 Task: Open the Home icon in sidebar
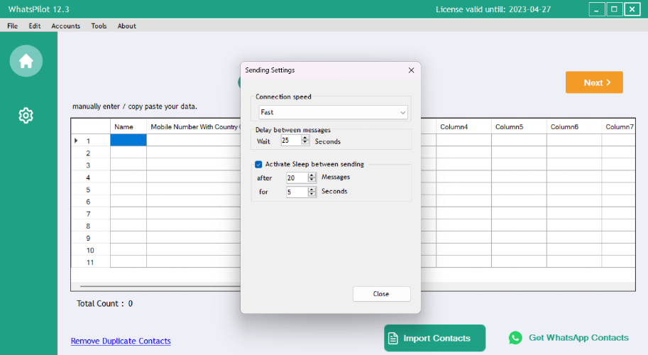click(x=26, y=61)
